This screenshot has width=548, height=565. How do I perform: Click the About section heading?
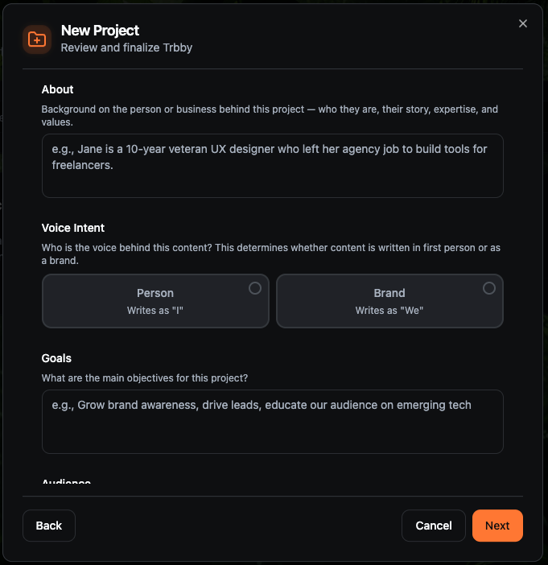click(x=57, y=89)
